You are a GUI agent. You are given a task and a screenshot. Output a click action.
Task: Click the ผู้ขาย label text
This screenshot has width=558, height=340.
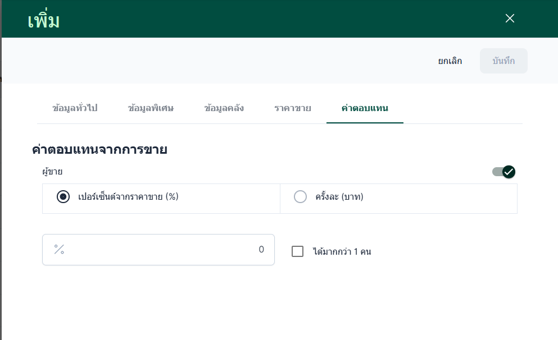(52, 172)
